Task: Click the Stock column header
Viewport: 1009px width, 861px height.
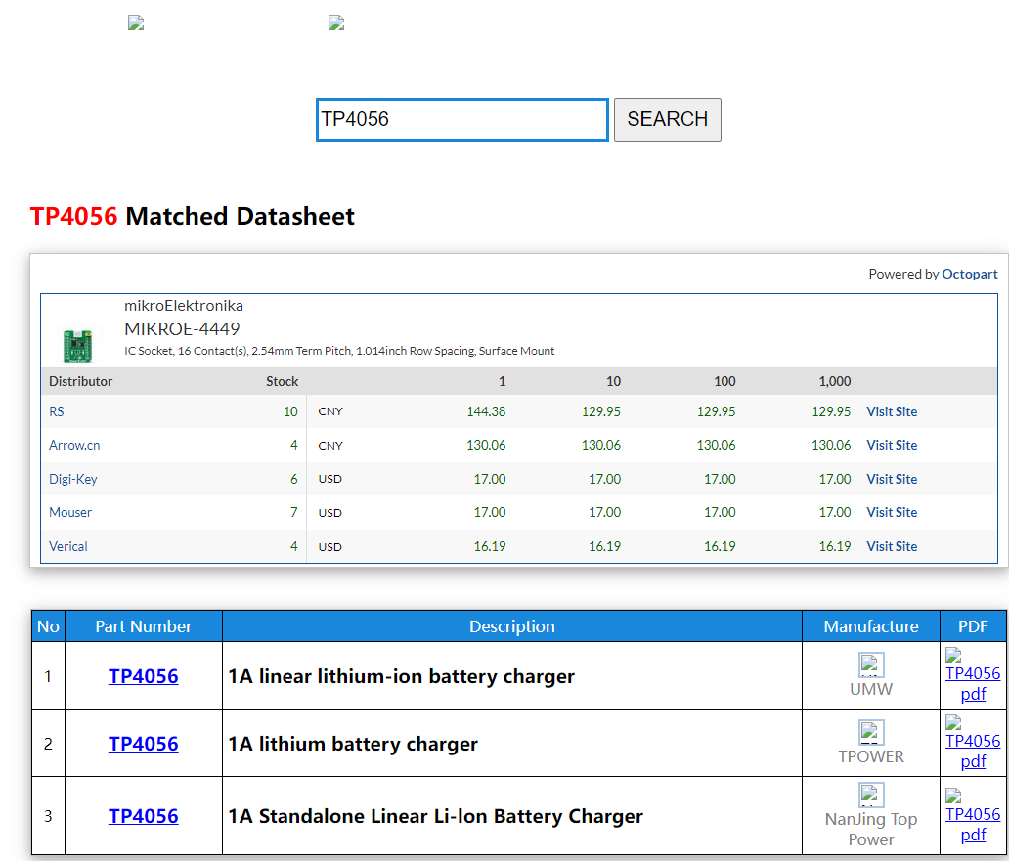Action: click(282, 381)
